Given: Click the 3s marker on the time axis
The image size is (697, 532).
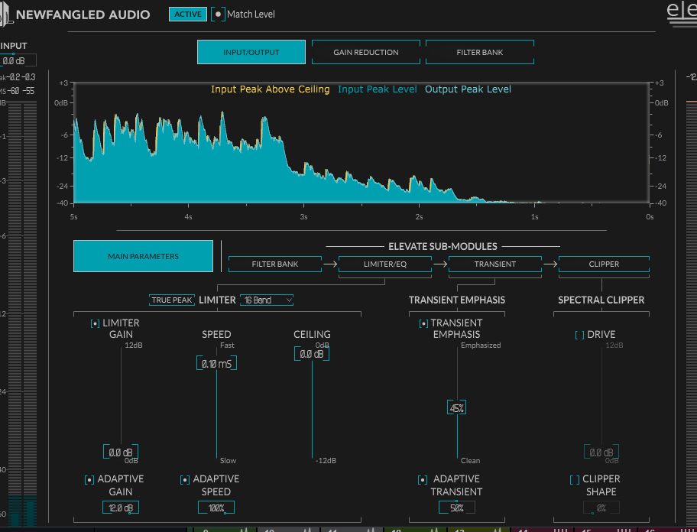Looking at the screenshot, I should coord(303,217).
